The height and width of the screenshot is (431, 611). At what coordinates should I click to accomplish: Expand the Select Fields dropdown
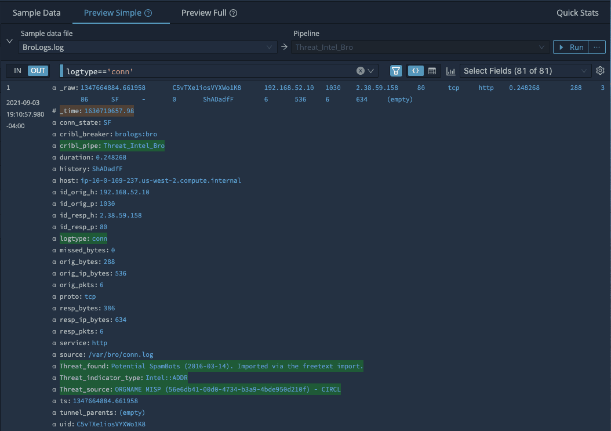pyautogui.click(x=525, y=71)
